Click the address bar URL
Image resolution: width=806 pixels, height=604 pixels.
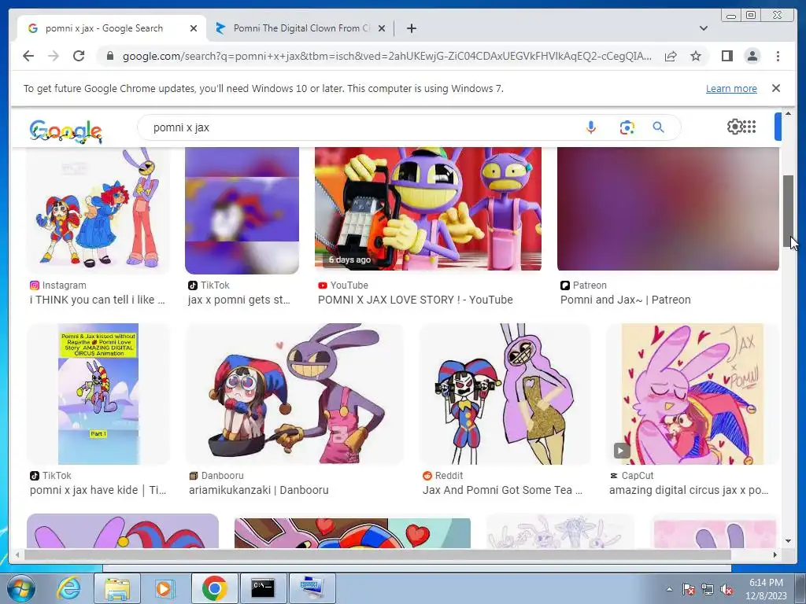[386, 56]
